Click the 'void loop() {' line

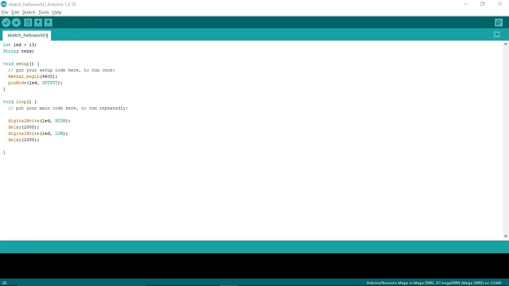20,102
